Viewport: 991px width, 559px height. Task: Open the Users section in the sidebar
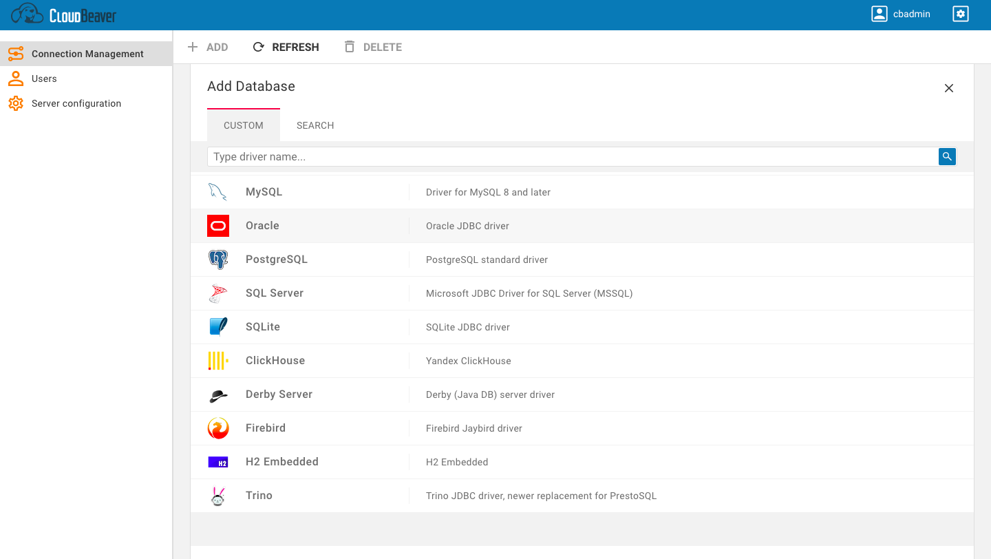pos(44,78)
